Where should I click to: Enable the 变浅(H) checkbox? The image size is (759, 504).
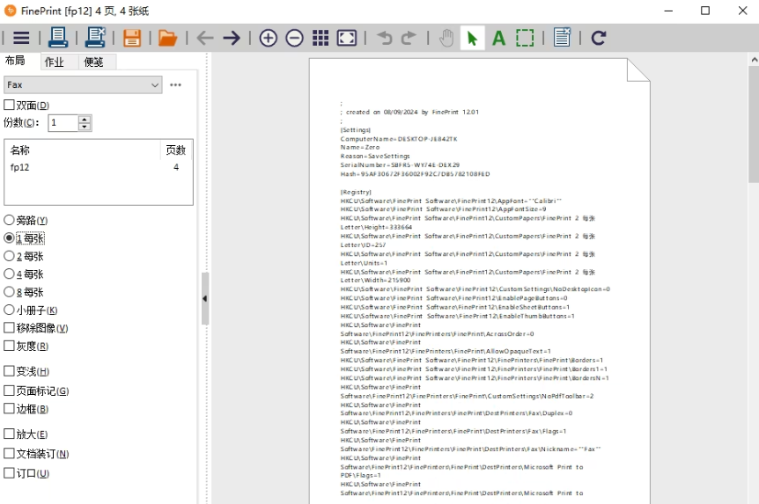(9, 371)
